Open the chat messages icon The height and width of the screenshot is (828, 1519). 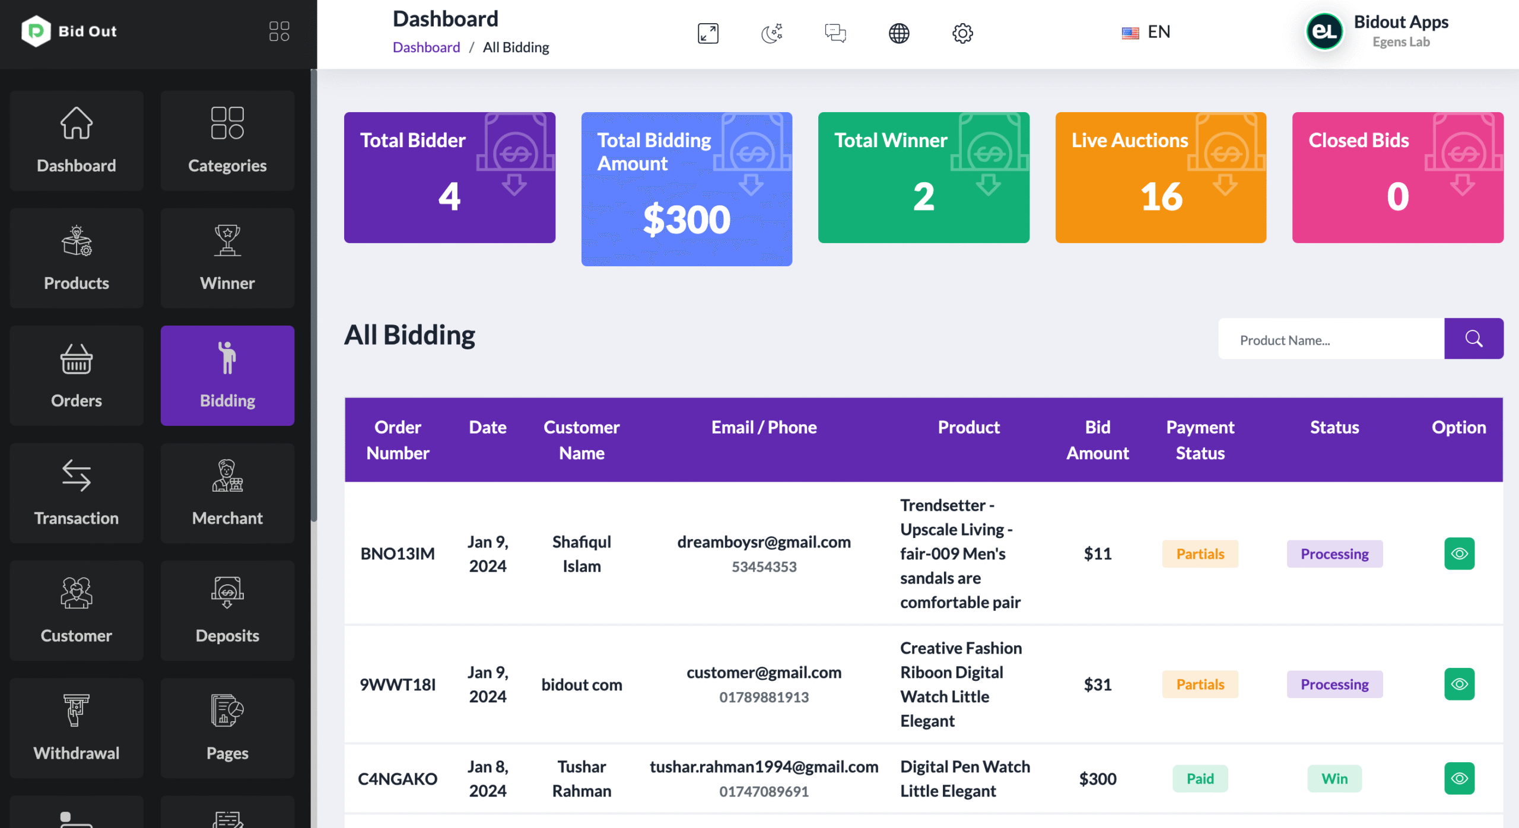[x=835, y=33]
